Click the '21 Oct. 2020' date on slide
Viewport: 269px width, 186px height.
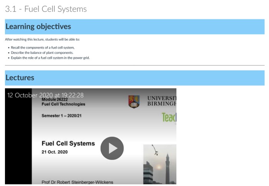coord(54,152)
